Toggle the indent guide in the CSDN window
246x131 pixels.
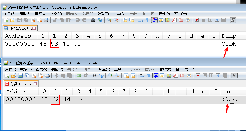[154, 20]
